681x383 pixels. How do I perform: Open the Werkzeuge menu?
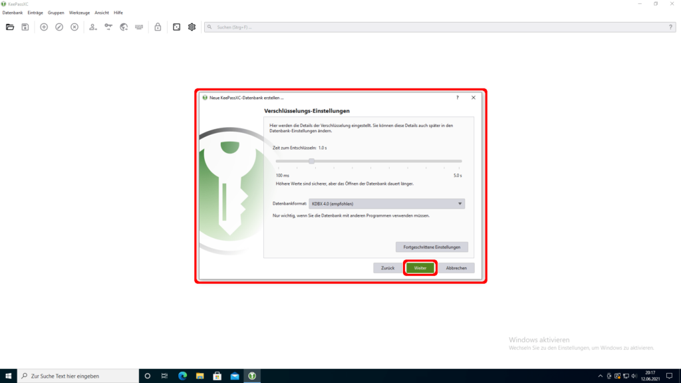[80, 13]
